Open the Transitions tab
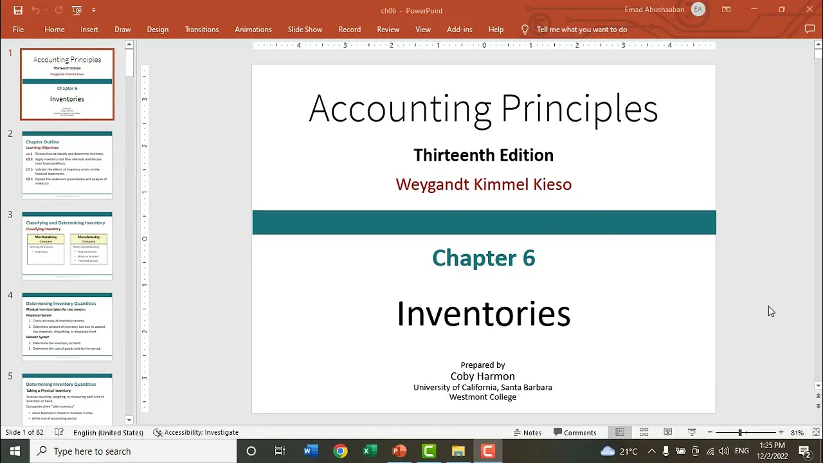 point(202,30)
